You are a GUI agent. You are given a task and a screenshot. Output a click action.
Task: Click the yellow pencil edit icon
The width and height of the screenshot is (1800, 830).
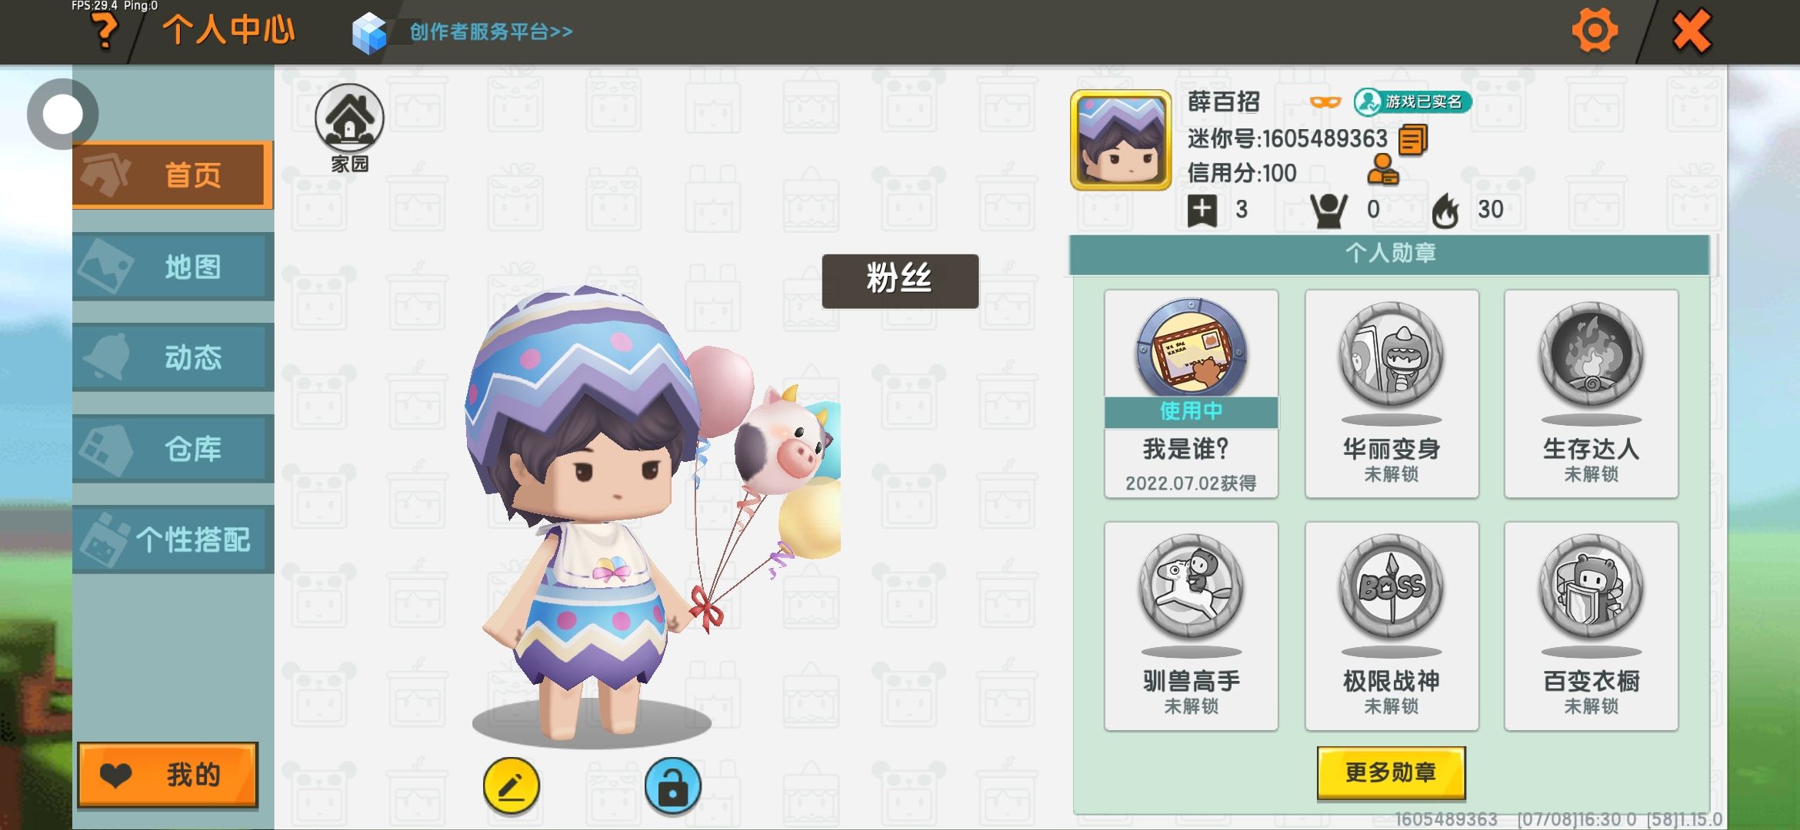[x=512, y=786]
